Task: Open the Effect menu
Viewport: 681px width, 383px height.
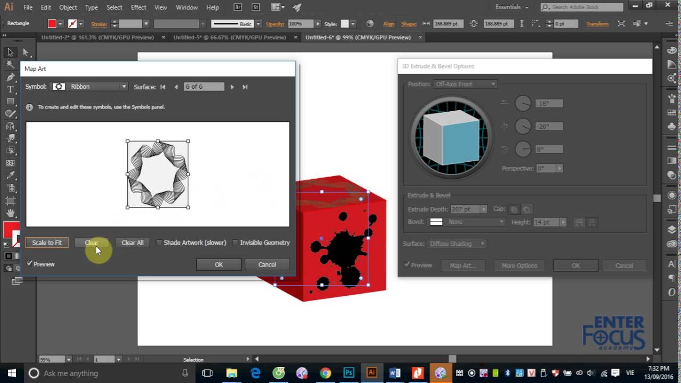Action: coord(138,7)
